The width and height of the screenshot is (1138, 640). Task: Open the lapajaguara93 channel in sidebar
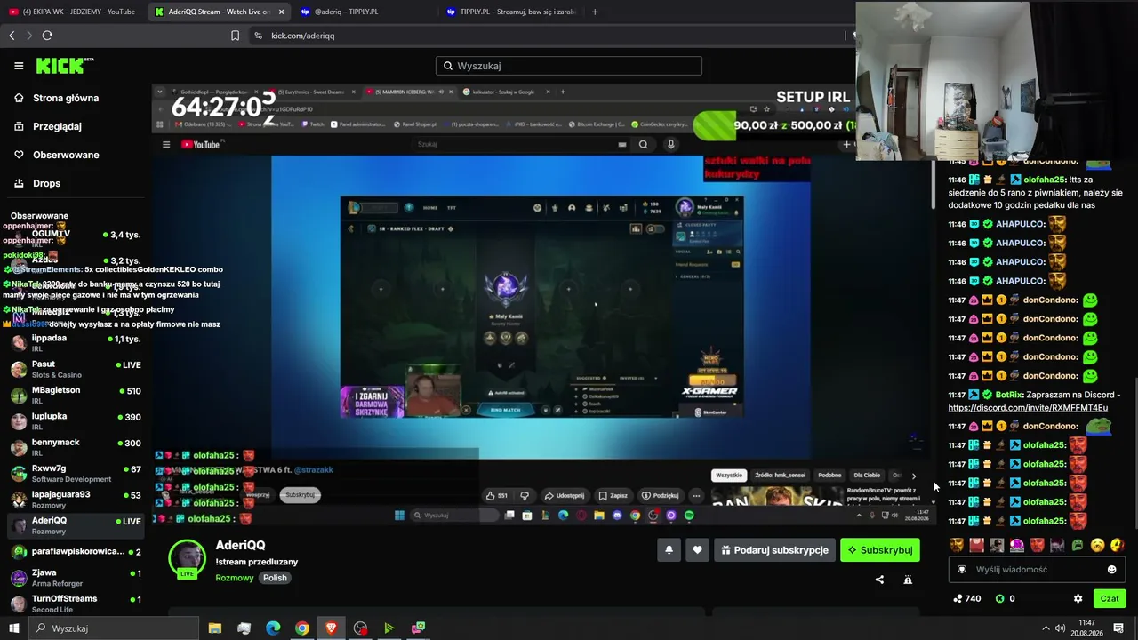[75, 499]
